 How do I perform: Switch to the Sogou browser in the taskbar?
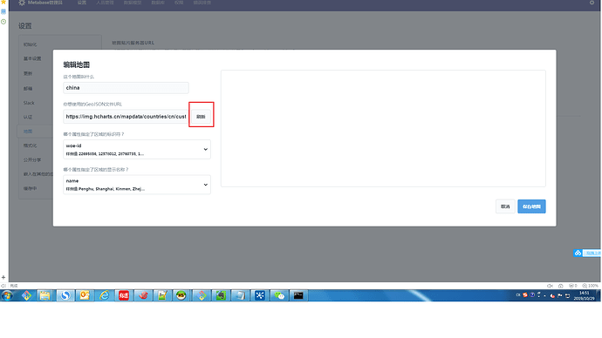pyautogui.click(x=65, y=295)
